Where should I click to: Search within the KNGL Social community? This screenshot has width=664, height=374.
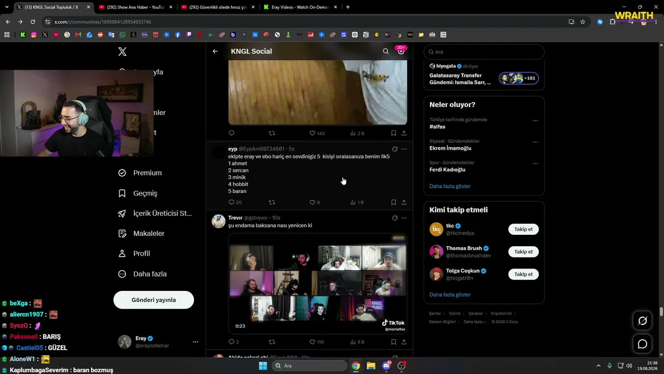pos(385,51)
